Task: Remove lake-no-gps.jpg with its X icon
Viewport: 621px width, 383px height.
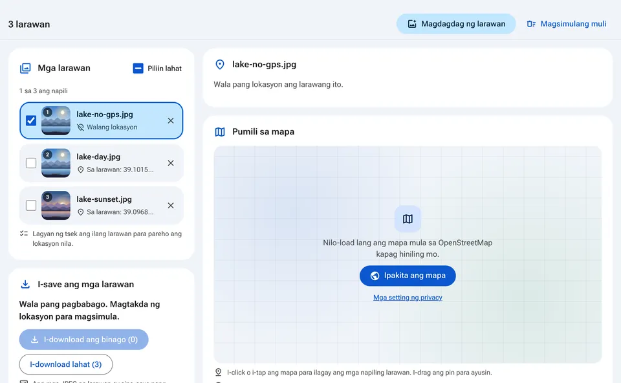Action: pyautogui.click(x=171, y=120)
